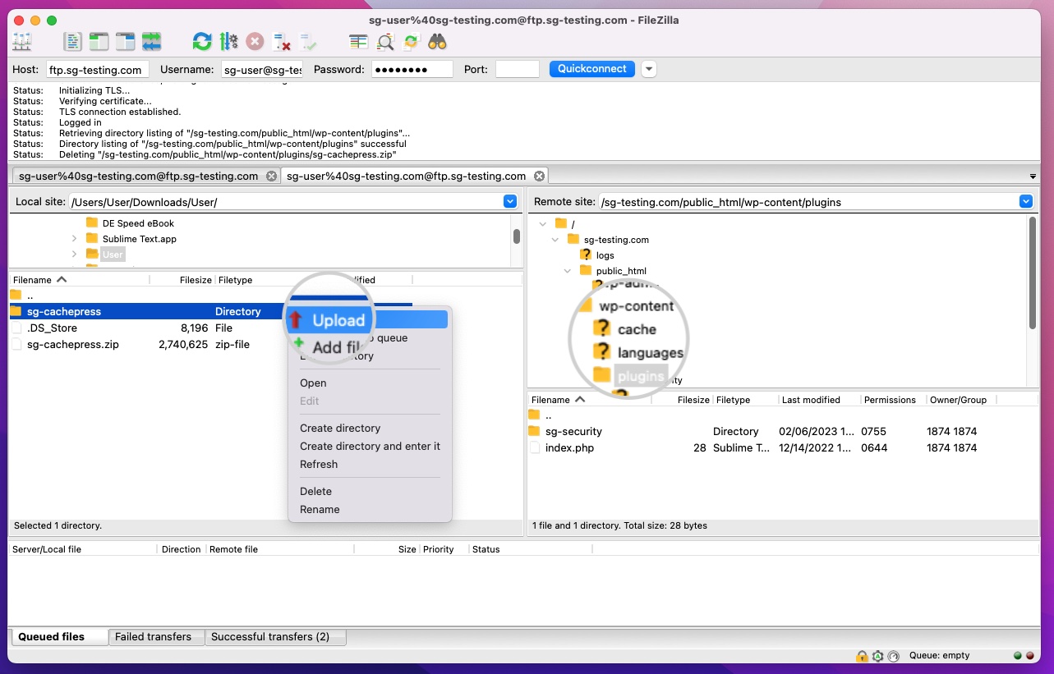1054x674 pixels.
Task: Toggle the remote directory tree view
Action: [126, 41]
